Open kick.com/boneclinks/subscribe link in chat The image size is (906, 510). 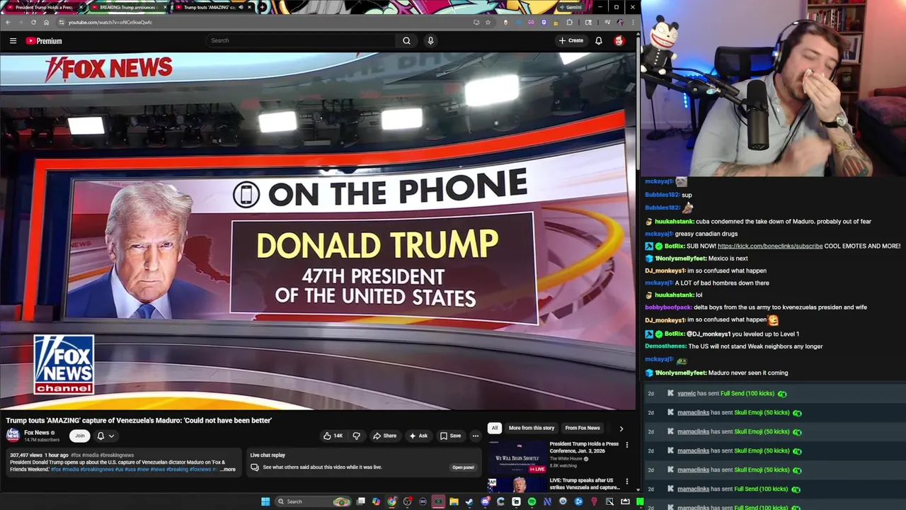pyautogui.click(x=770, y=246)
